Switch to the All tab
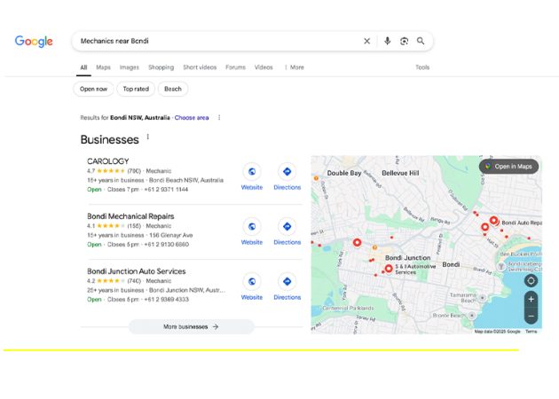559x399 pixels. [x=83, y=67]
